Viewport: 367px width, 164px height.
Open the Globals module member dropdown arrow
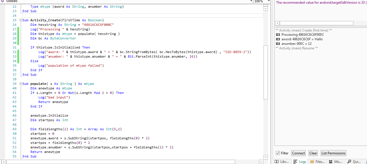point(252,1)
